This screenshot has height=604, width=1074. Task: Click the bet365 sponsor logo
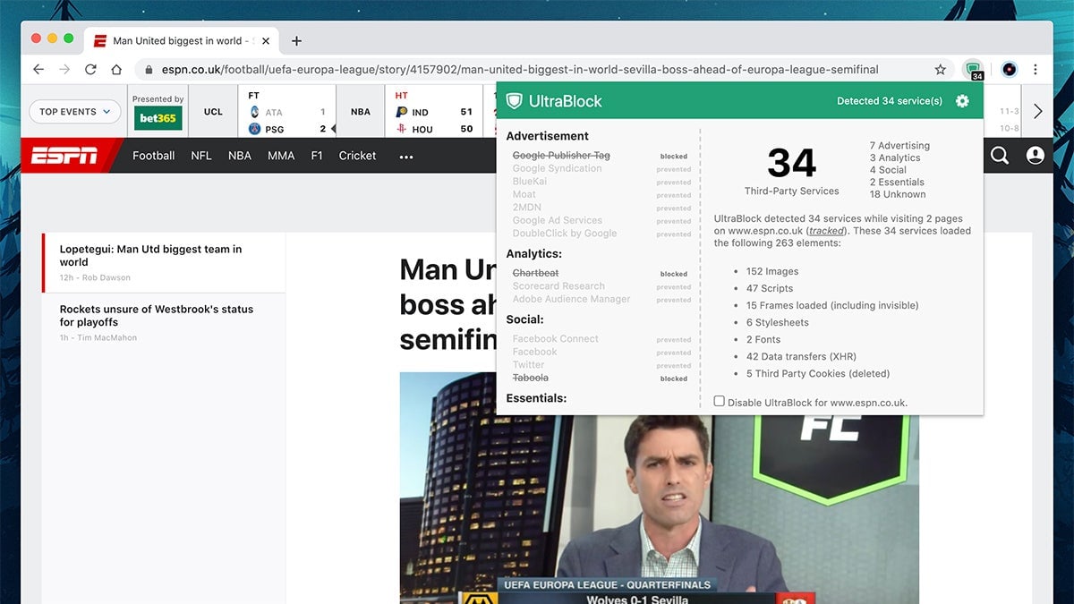pyautogui.click(x=158, y=117)
